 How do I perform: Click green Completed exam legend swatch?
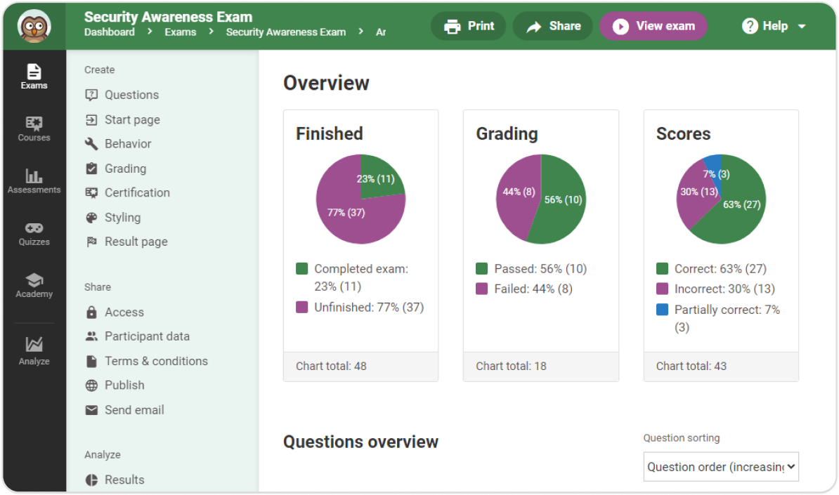pos(301,268)
